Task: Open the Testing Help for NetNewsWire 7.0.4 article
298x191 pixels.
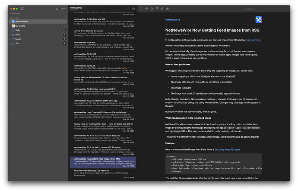Action: pyautogui.click(x=103, y=128)
